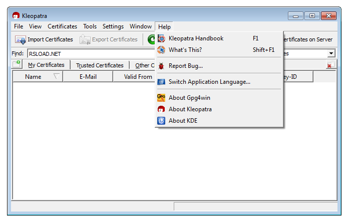Image resolution: width=352 pixels, height=221 pixels.
Task: Click the What's This cursor icon
Action: tap(161, 50)
